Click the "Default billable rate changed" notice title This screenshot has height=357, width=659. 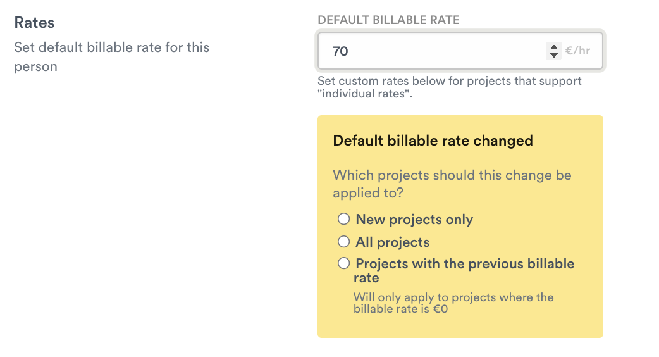pos(433,141)
